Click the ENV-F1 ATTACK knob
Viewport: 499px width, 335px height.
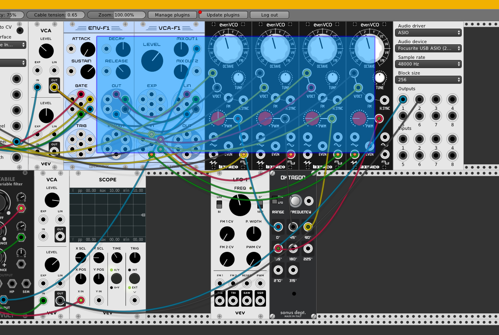click(x=87, y=49)
